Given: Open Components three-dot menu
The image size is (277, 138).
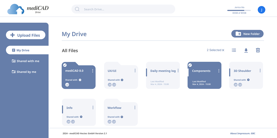Looking at the screenshot, I should [x=219, y=71].
